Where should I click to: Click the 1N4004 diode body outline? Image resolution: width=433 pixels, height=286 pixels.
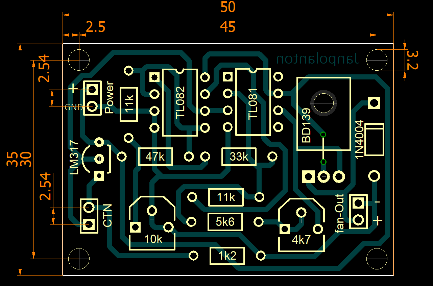coord(375,140)
